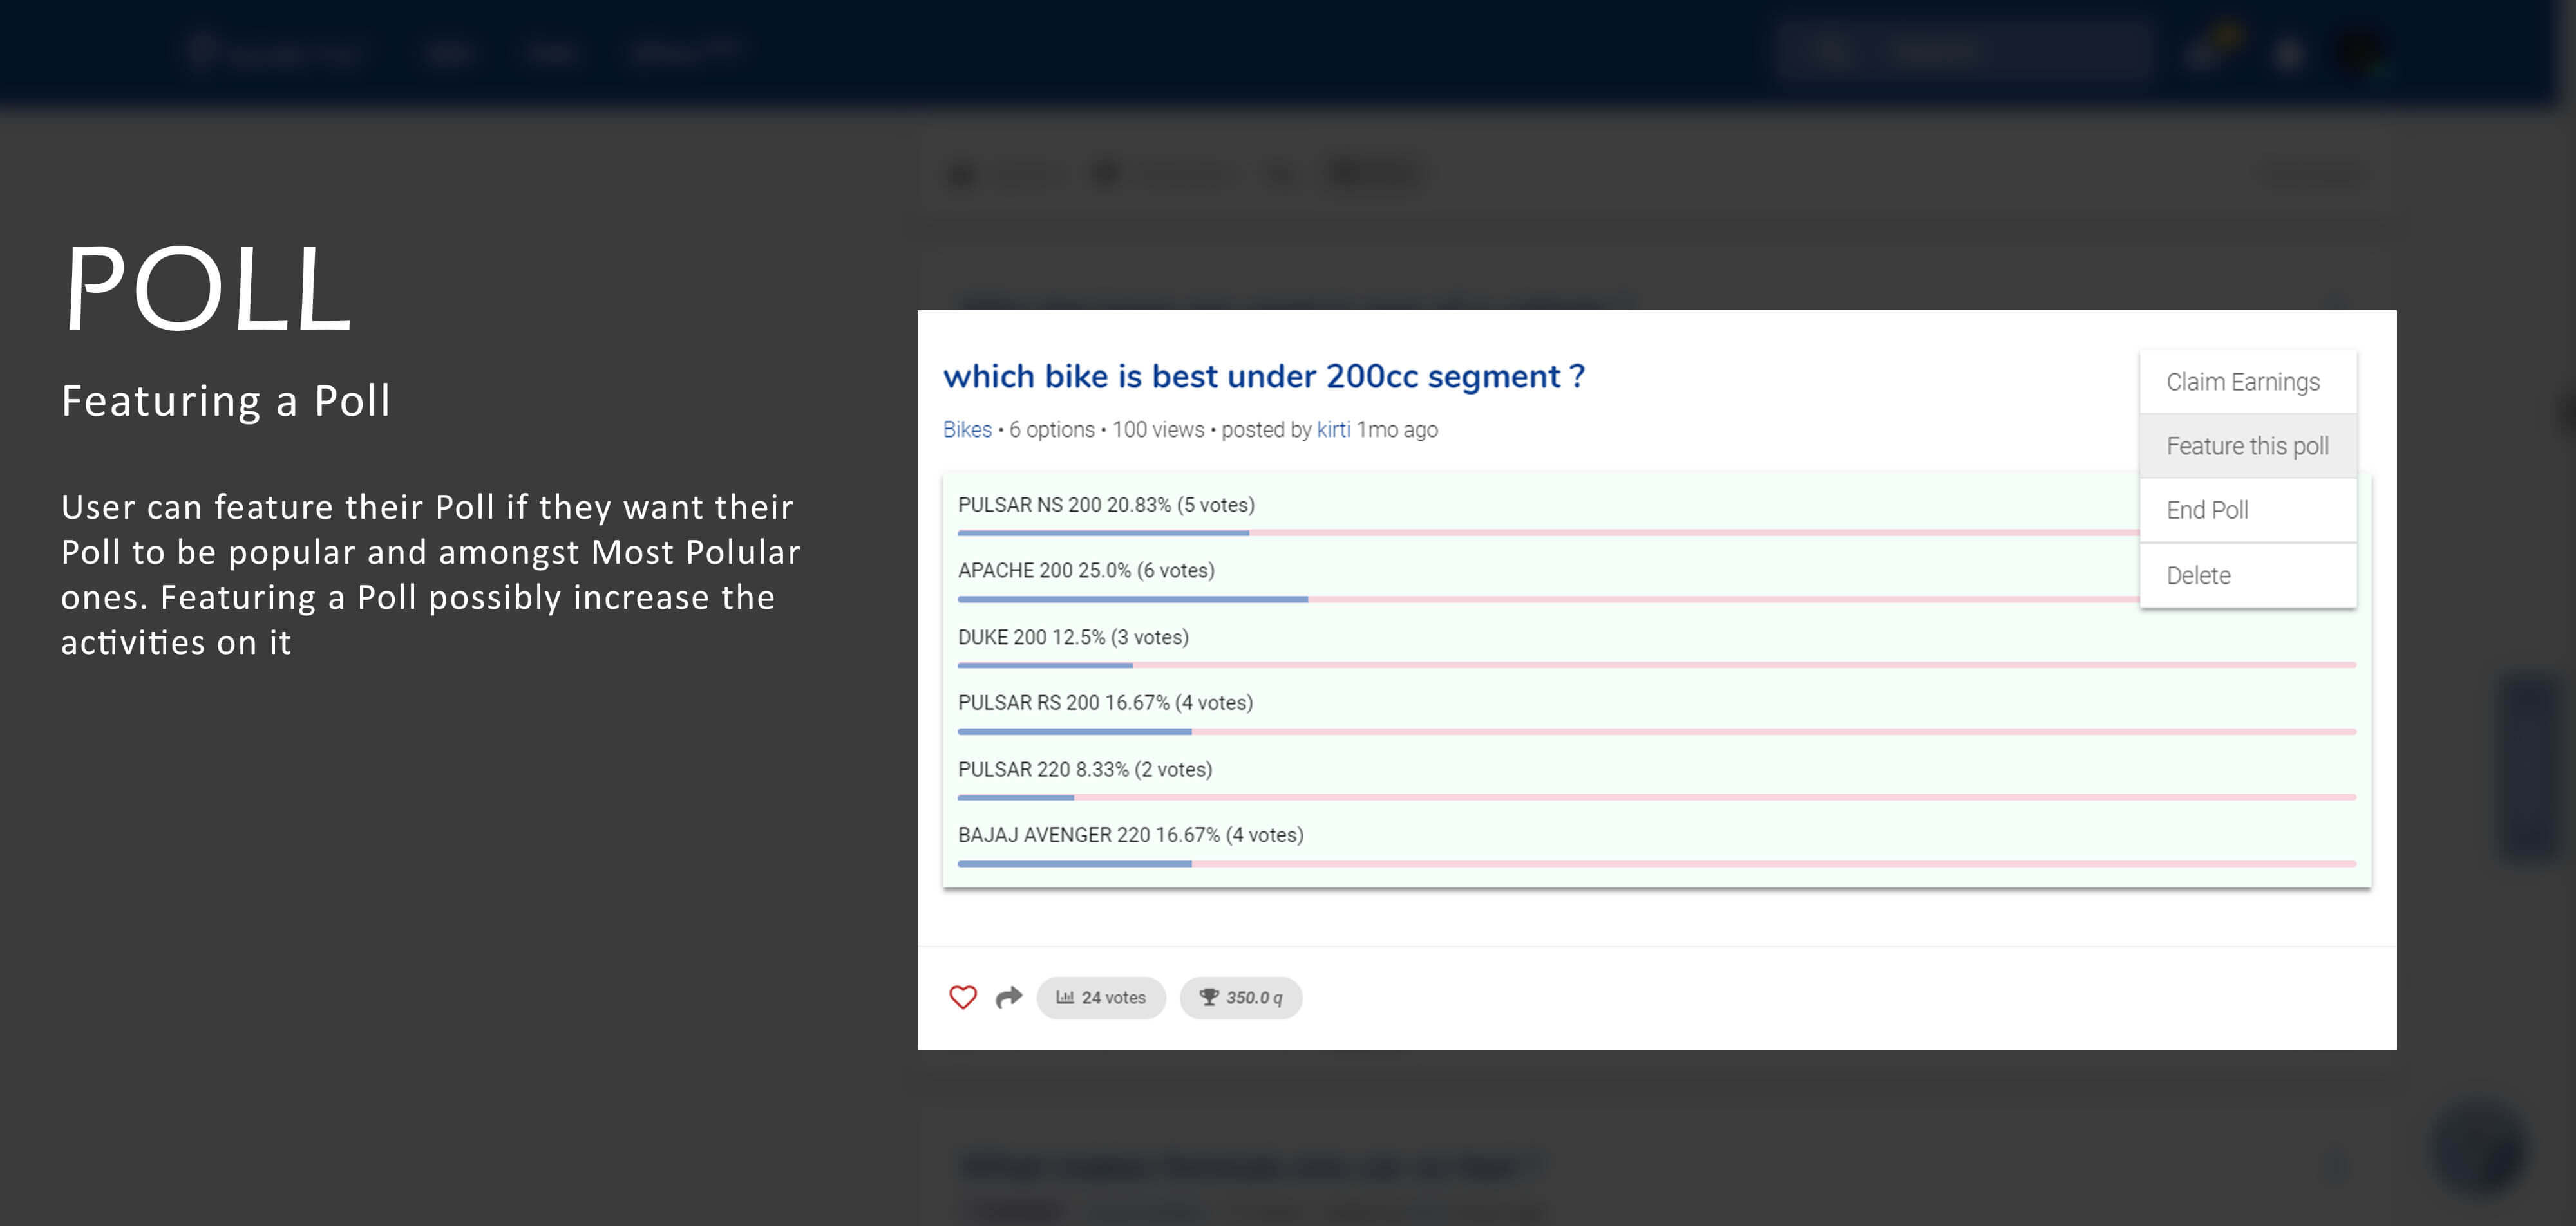This screenshot has height=1226, width=2576.
Task: Vote for BAJAJ AVENGER 220 option
Action: 1130,835
